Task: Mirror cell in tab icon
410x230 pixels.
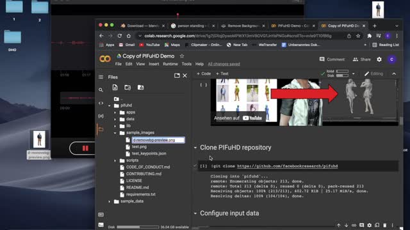Action: click(377, 225)
